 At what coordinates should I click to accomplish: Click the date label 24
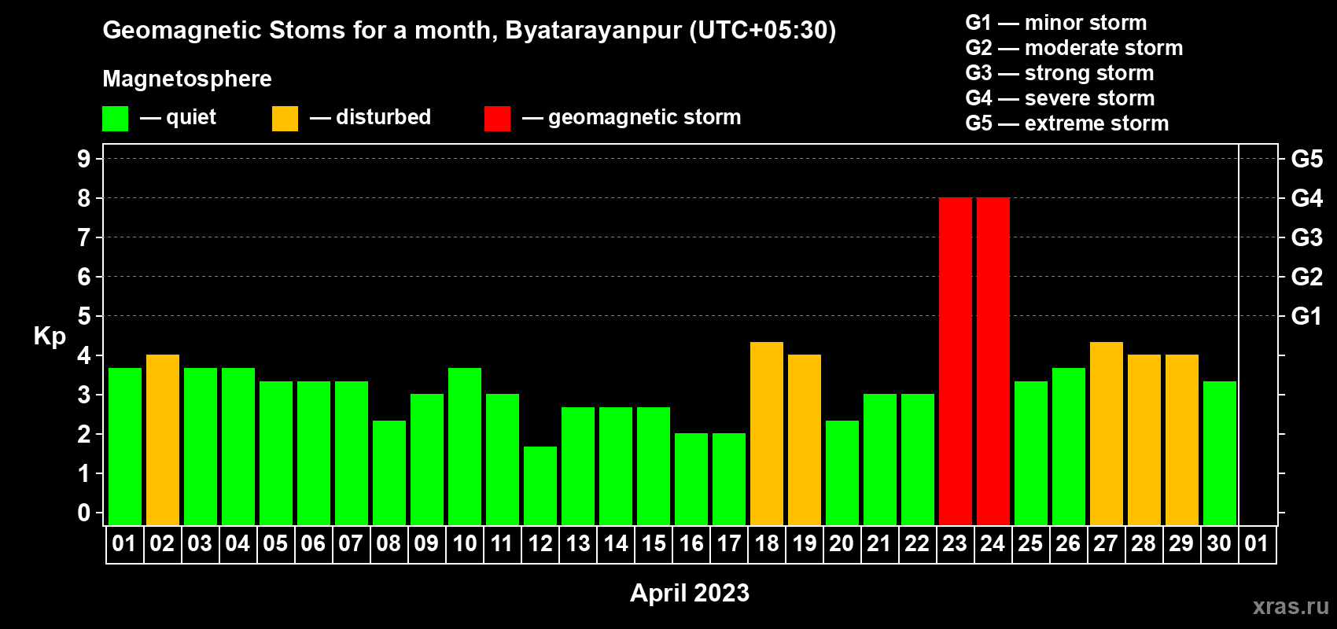point(993,543)
